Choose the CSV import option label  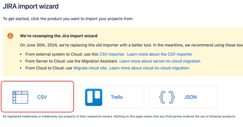pos(42,97)
